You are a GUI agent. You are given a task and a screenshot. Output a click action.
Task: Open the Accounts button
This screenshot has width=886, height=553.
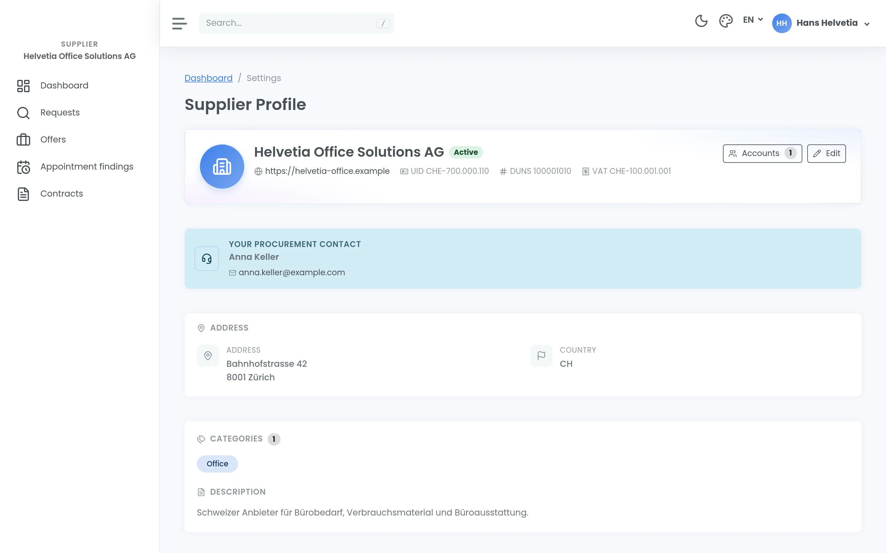click(762, 153)
